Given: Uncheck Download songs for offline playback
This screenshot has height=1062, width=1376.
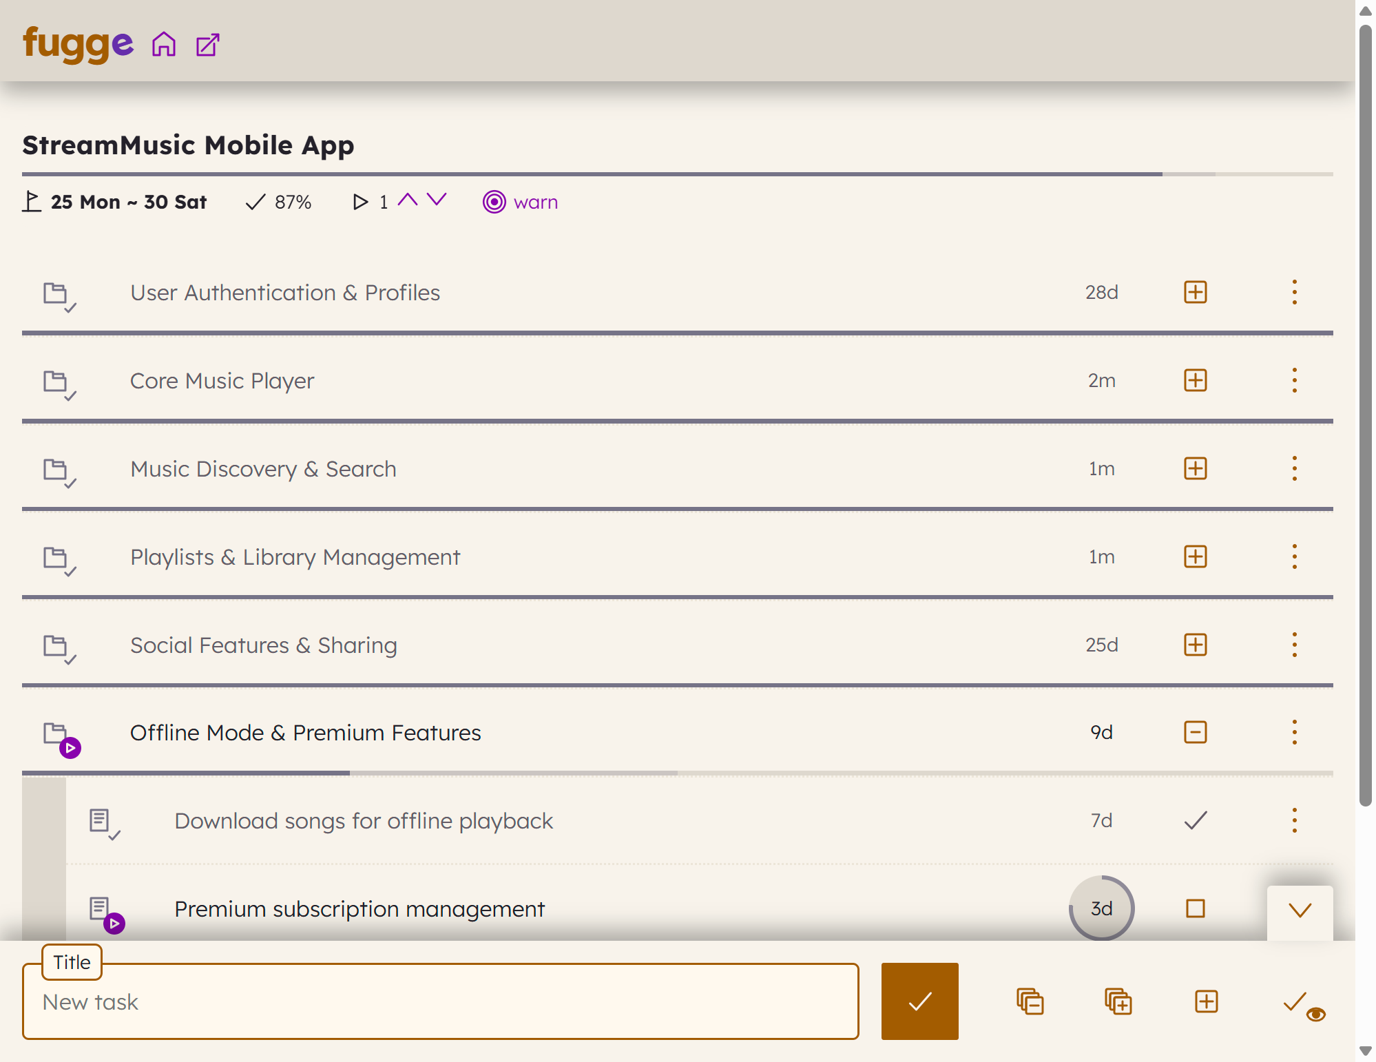Looking at the screenshot, I should tap(1195, 820).
